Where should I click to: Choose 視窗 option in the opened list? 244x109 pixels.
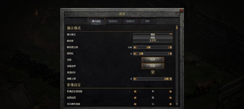153,38
